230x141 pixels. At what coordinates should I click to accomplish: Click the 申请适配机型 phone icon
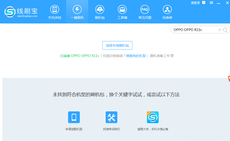click(x=74, y=117)
